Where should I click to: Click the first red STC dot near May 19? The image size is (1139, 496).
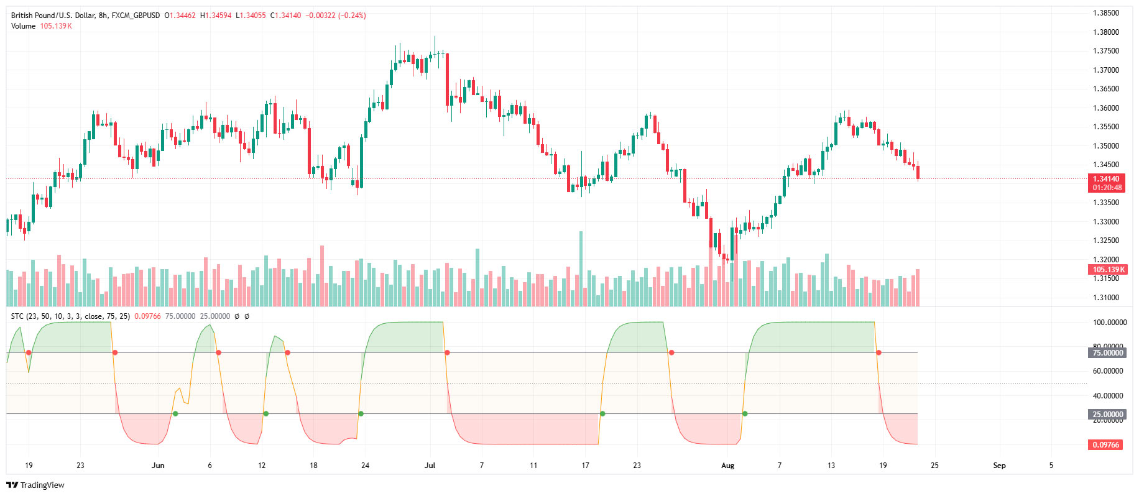pos(29,353)
